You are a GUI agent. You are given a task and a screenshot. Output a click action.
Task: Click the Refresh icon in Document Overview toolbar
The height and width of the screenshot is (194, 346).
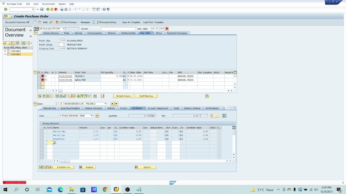(18, 43)
